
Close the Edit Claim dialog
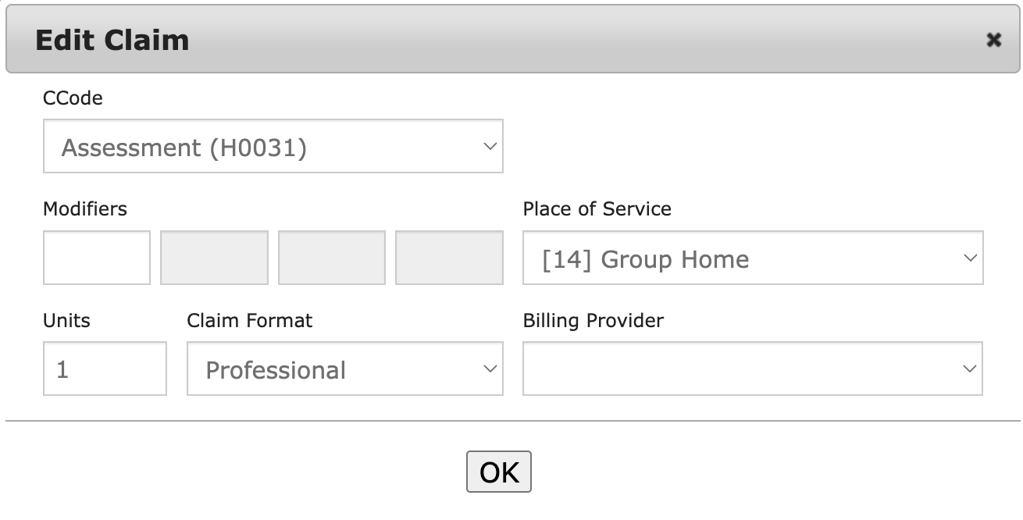click(993, 40)
